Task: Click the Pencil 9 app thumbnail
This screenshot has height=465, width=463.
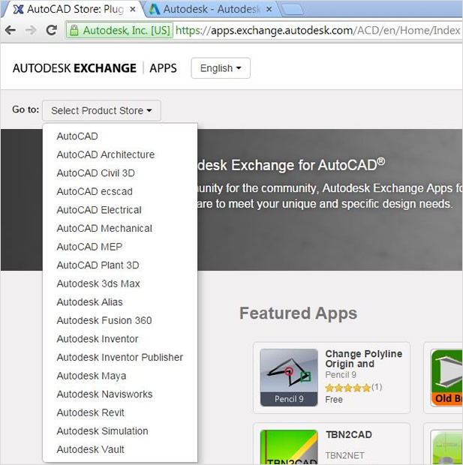Action: [x=289, y=376]
